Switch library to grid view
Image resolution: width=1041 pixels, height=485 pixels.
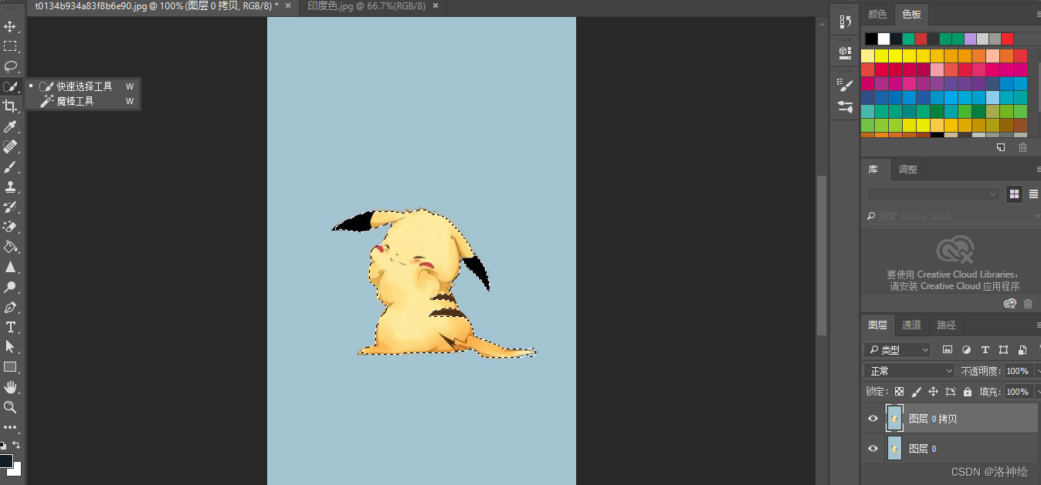click(1015, 194)
